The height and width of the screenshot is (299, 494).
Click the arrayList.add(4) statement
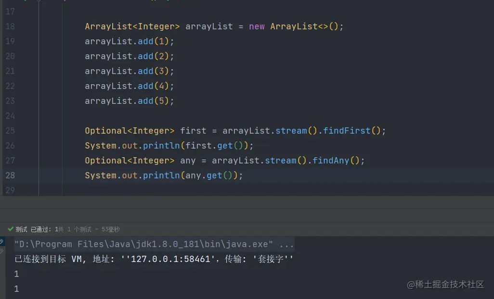point(129,86)
